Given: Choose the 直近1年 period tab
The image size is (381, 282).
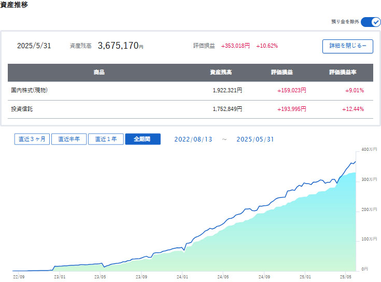Looking at the screenshot, I should coord(106,139).
